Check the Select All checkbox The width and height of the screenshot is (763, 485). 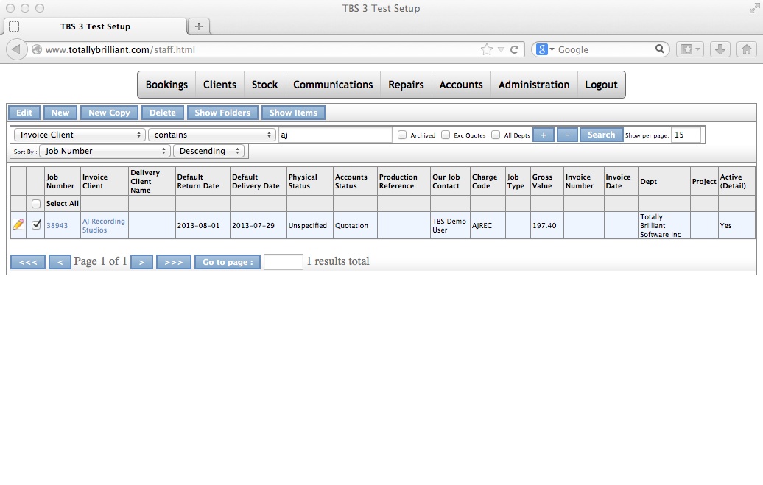click(35, 204)
